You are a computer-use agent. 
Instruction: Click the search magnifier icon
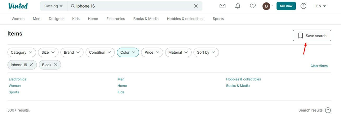tap(73, 6)
